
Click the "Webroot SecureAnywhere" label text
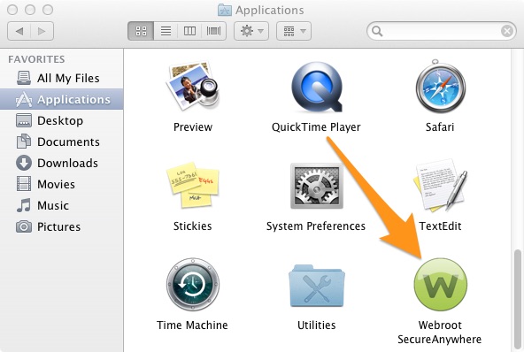pyautogui.click(x=440, y=332)
